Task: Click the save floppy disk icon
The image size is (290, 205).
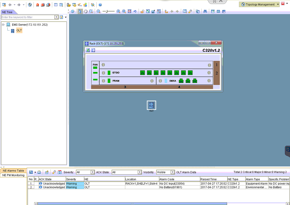Action: pos(153,11)
